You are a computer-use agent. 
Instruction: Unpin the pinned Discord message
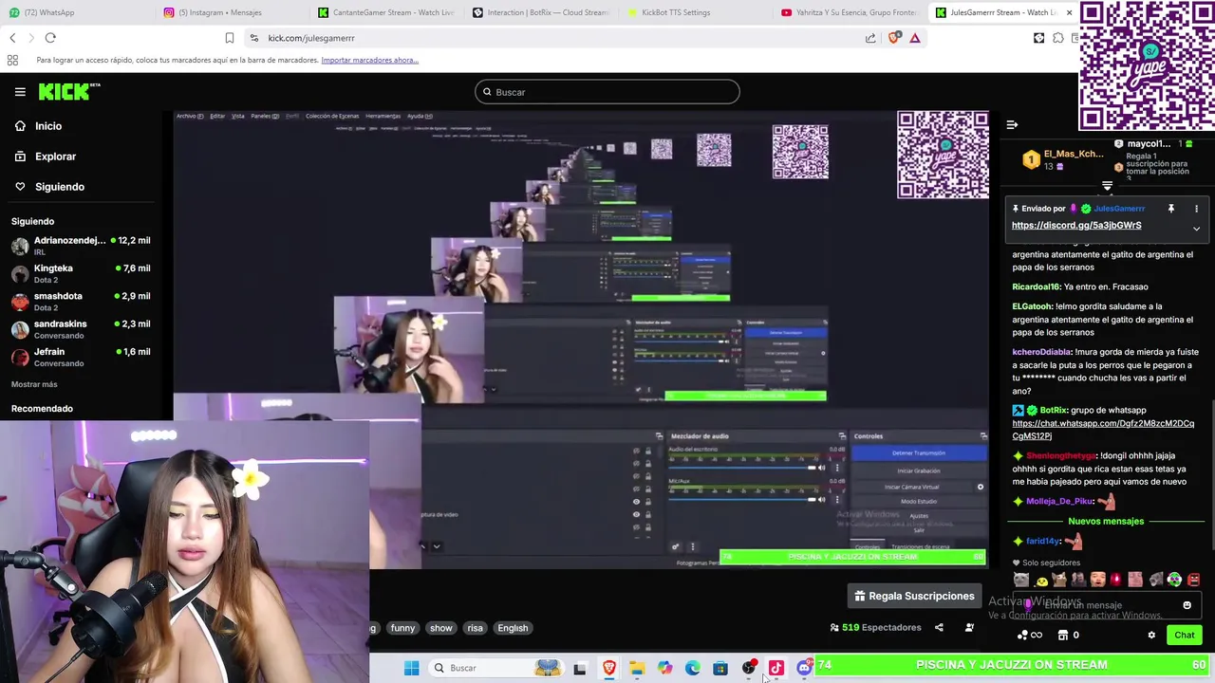tap(1170, 209)
